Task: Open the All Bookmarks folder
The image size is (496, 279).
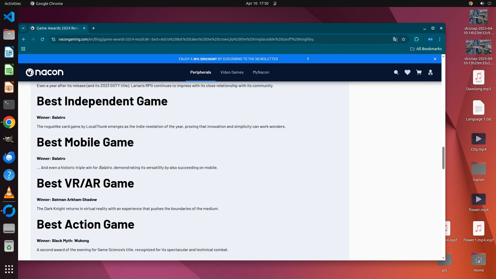Action: 426,49
